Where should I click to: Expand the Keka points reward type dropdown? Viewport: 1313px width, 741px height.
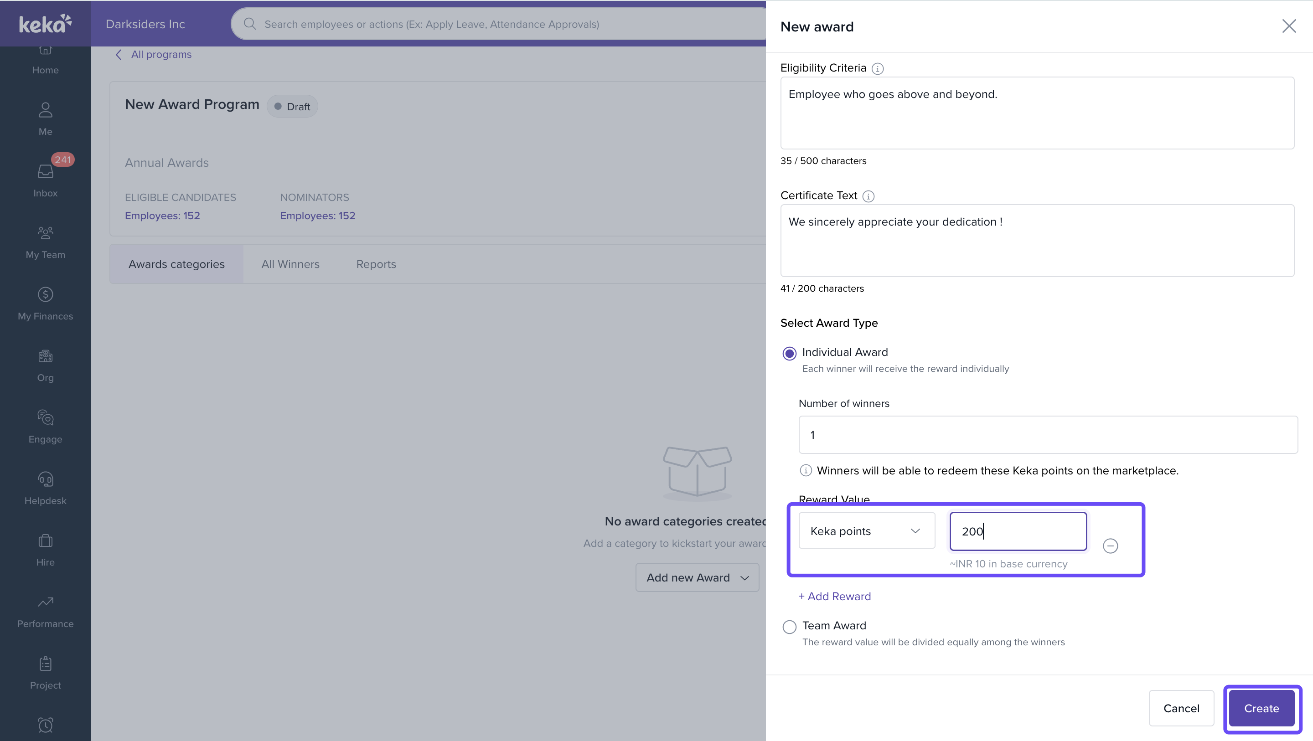pos(866,531)
